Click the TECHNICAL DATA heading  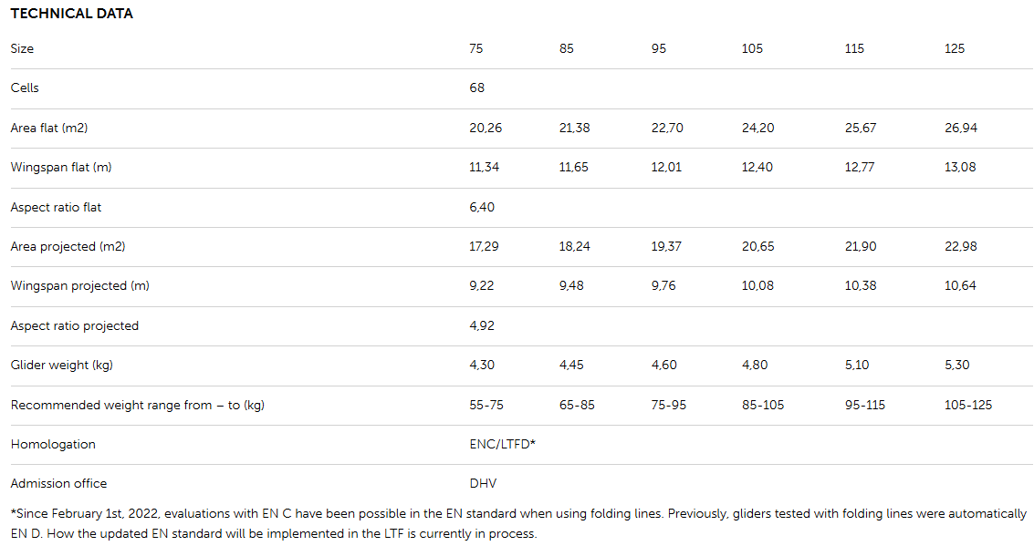[71, 14]
